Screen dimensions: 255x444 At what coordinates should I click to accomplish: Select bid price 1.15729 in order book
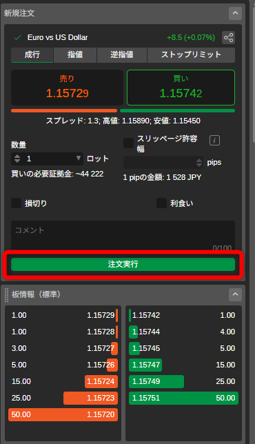[101, 315]
